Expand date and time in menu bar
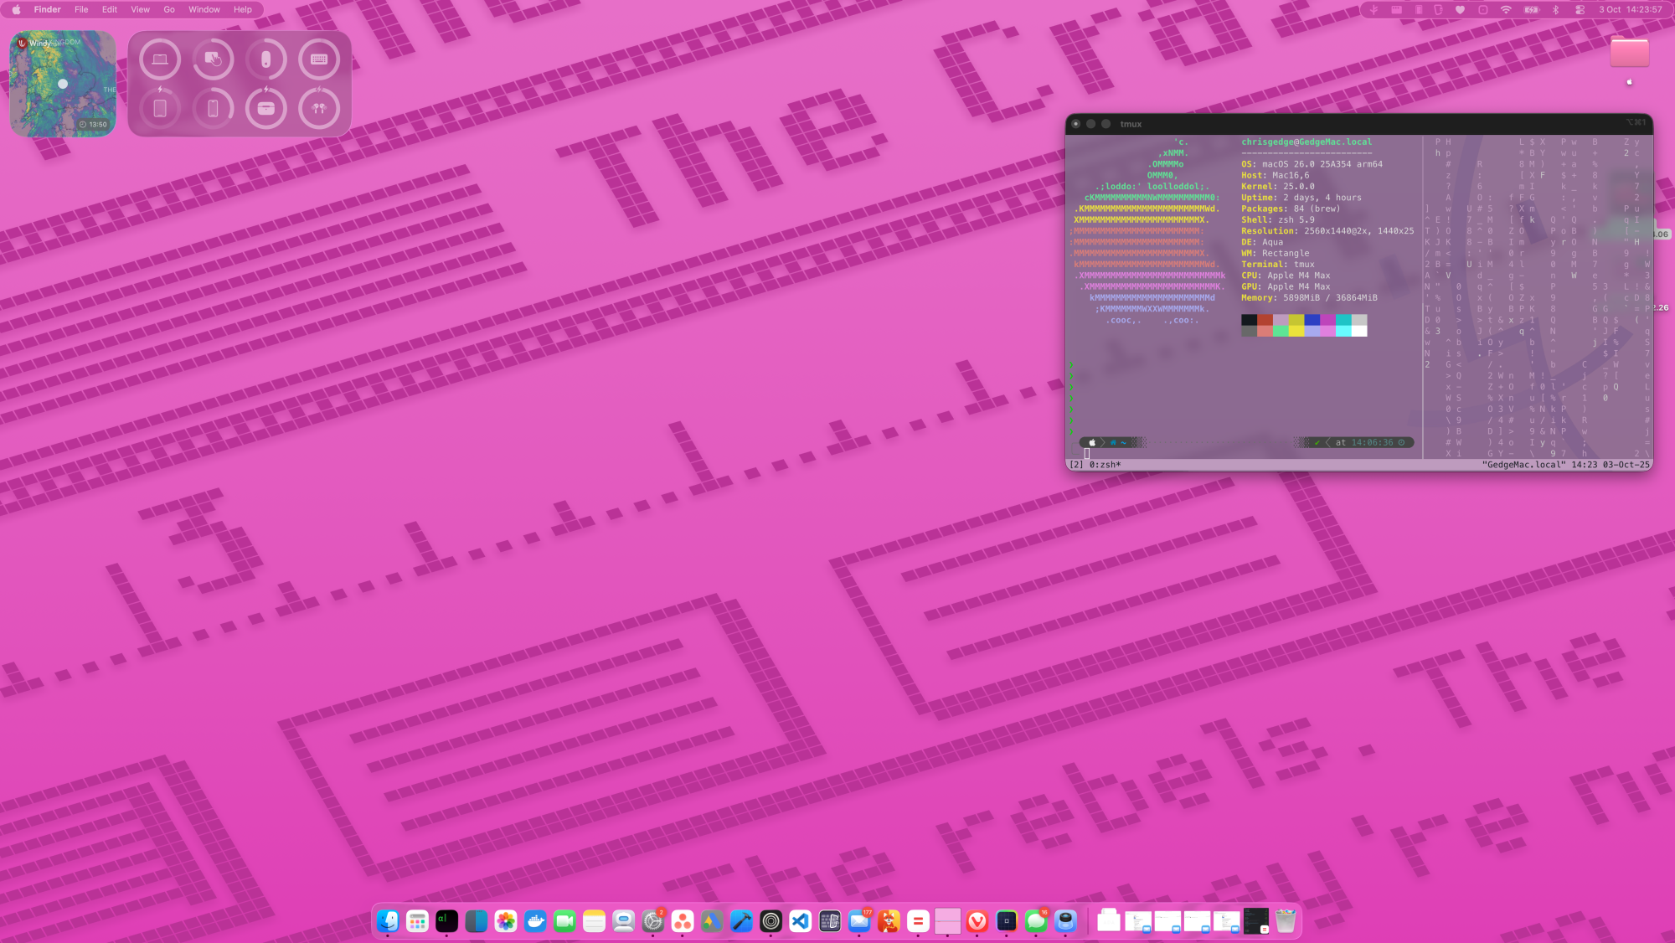This screenshot has height=943, width=1675. 1630,10
